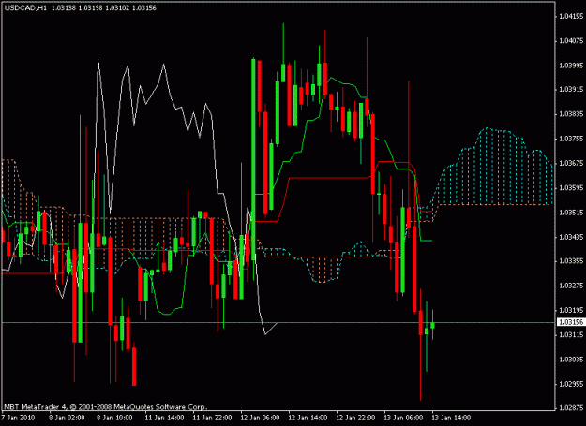Screen dimensions: 586x426
Task: Click the 8 Jan 10:00 time label
Action: pos(114,418)
